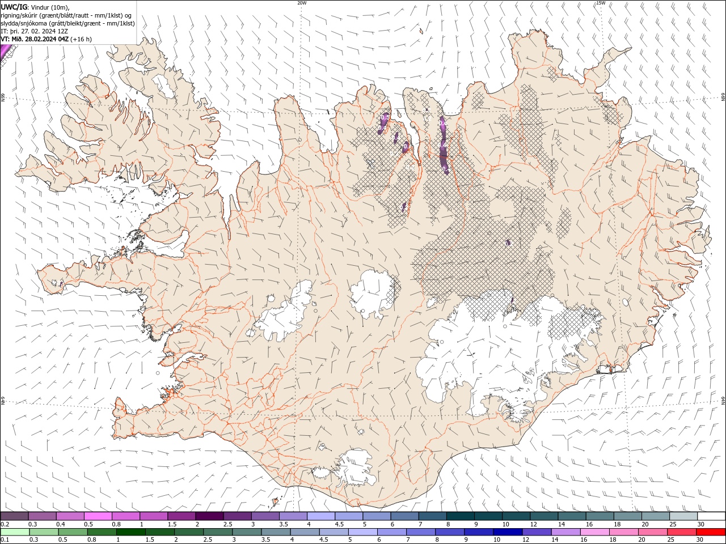Pick the bottom-row green swatch between 0.5 and 0.8
The image size is (726, 544).
click(73, 532)
